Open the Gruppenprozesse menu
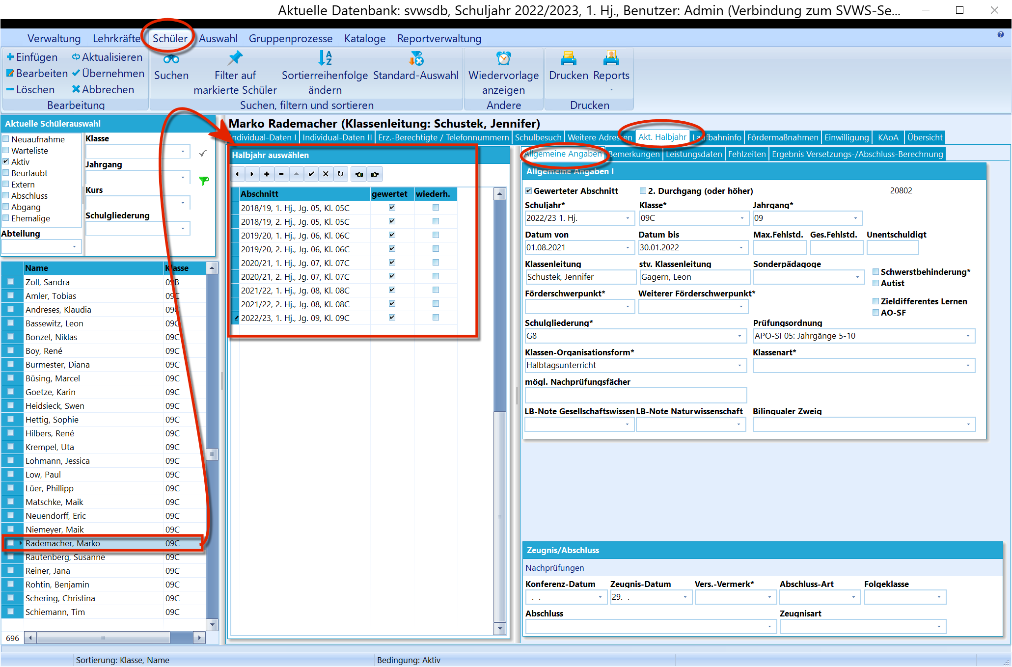The width and height of the screenshot is (1012, 667). tap(290, 38)
